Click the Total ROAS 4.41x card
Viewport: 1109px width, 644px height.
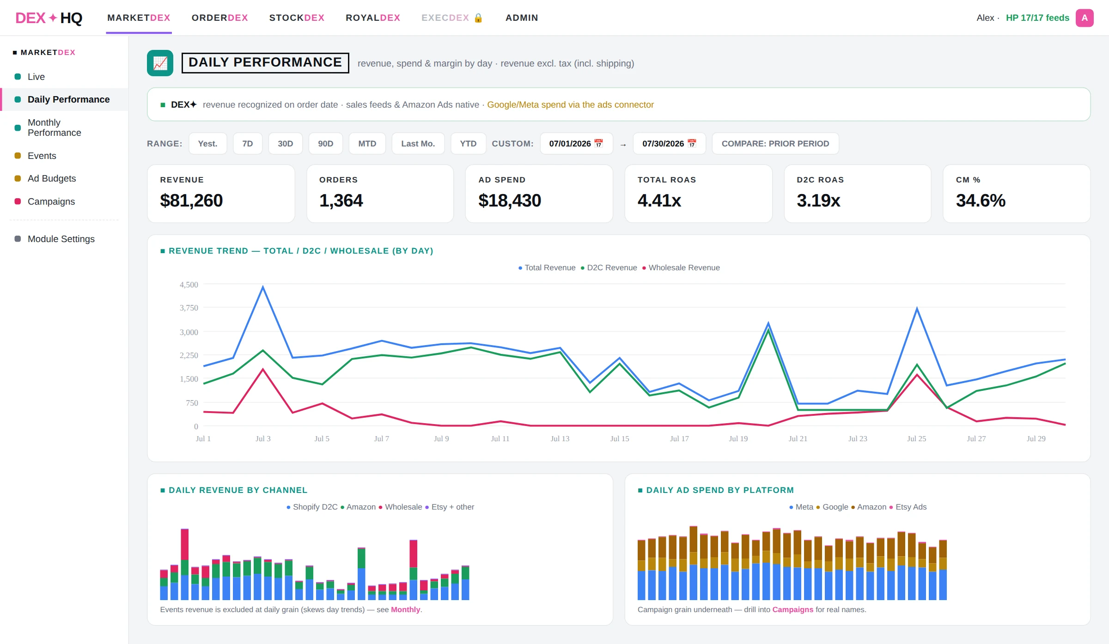698,194
